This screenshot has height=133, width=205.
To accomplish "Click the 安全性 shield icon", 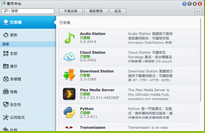I will point(6,105).
